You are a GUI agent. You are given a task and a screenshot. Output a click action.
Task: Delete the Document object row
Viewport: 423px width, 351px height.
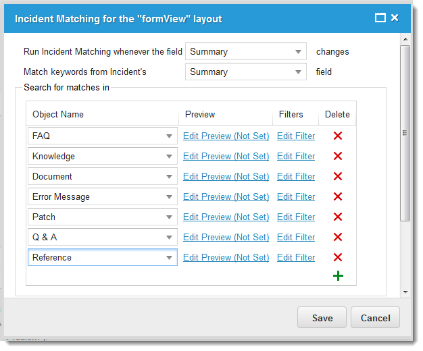(x=338, y=176)
